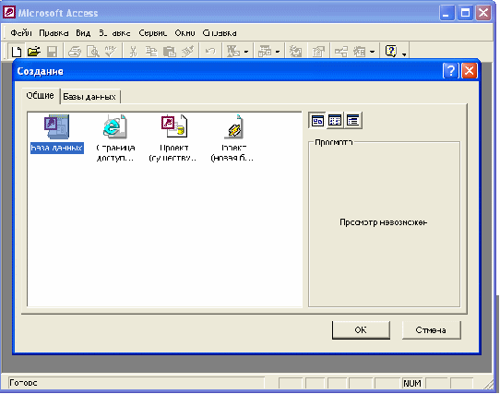This screenshot has height=394, width=500.
Task: Open the New Object dropdown arrow
Action: 372,52
